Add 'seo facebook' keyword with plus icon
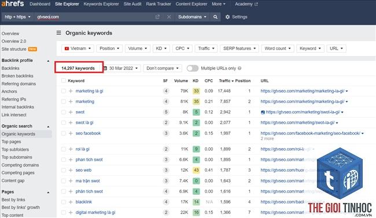Screen dimensions: 376x218 [x=71, y=134]
